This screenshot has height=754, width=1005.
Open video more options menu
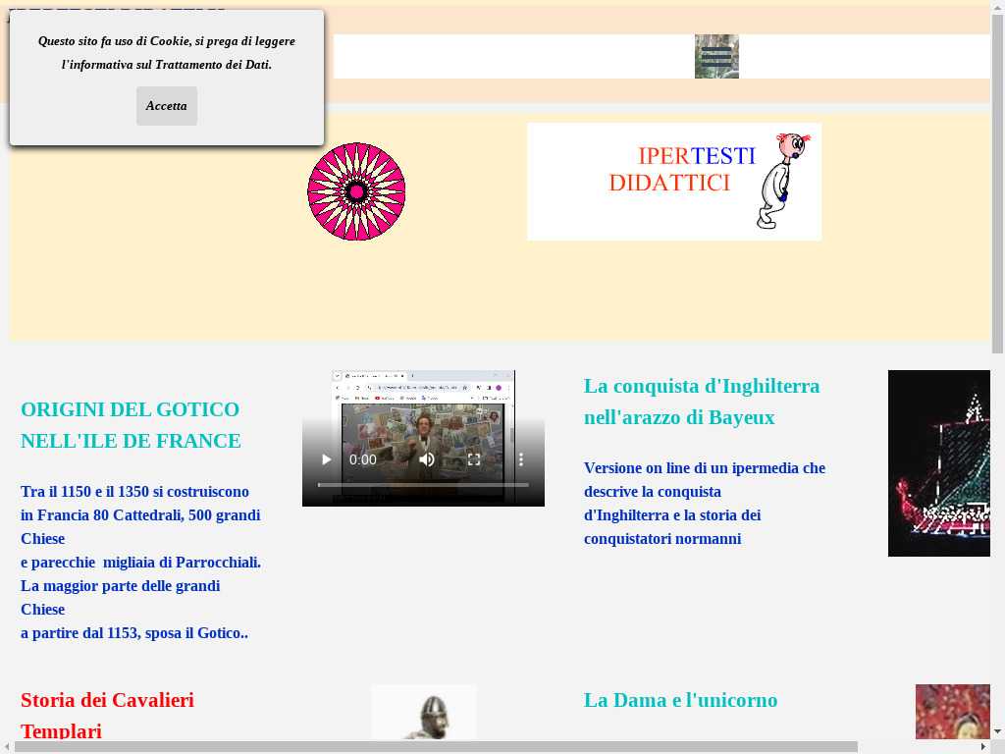point(521,459)
